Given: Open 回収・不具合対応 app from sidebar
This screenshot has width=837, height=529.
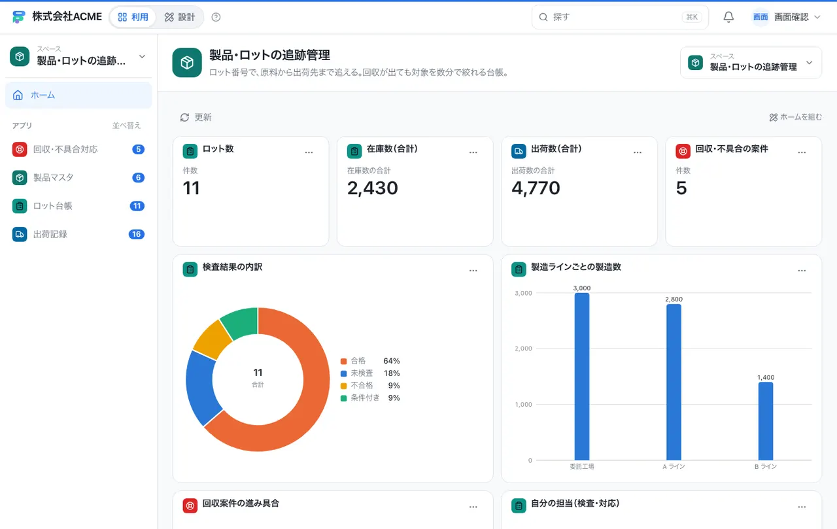Looking at the screenshot, I should (78, 149).
